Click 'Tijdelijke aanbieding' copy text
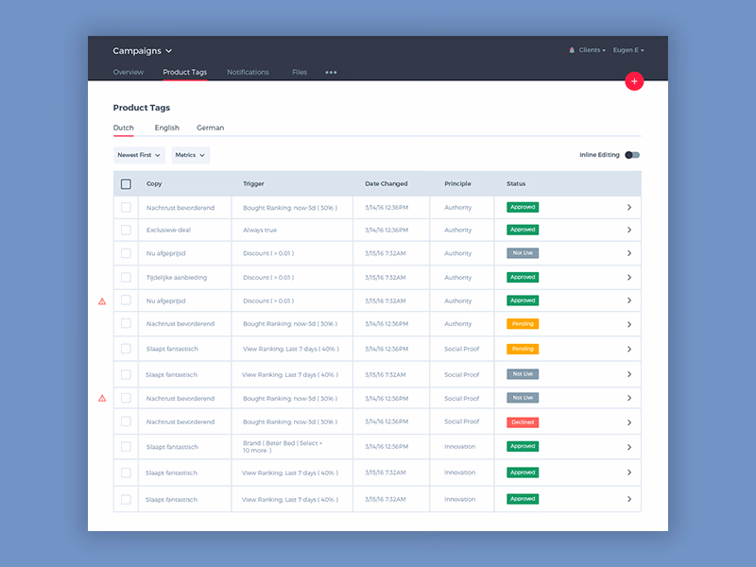The height and width of the screenshot is (567, 756). (177, 277)
